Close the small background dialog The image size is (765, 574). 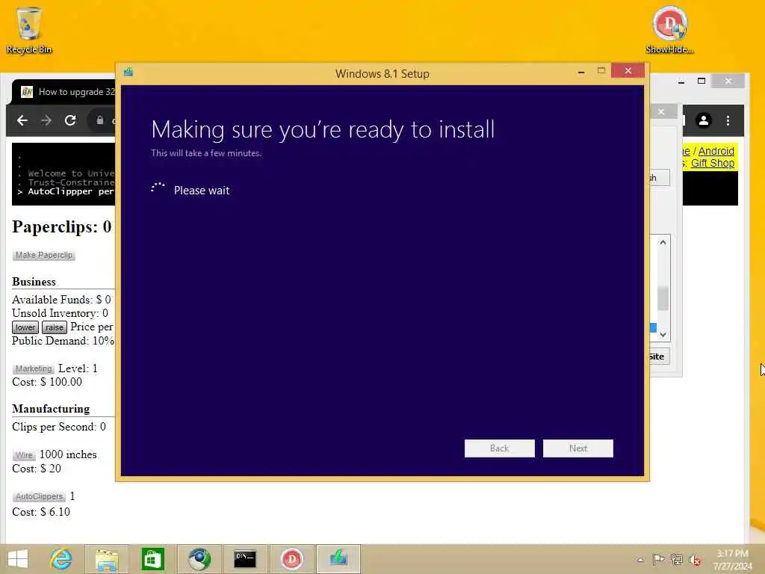[x=661, y=112]
